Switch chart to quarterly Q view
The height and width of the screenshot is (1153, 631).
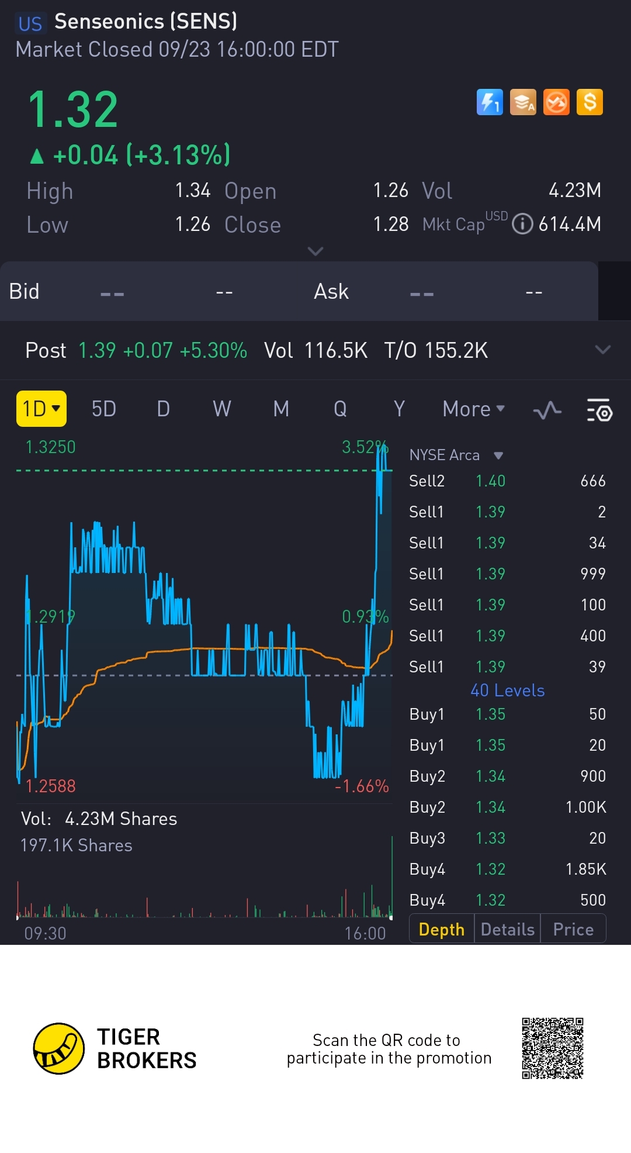pos(340,409)
